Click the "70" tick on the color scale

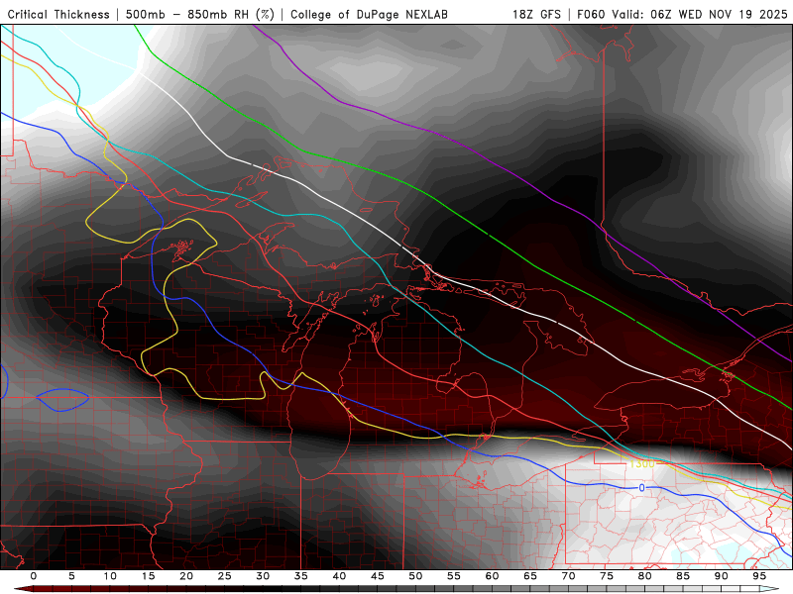pos(568,576)
